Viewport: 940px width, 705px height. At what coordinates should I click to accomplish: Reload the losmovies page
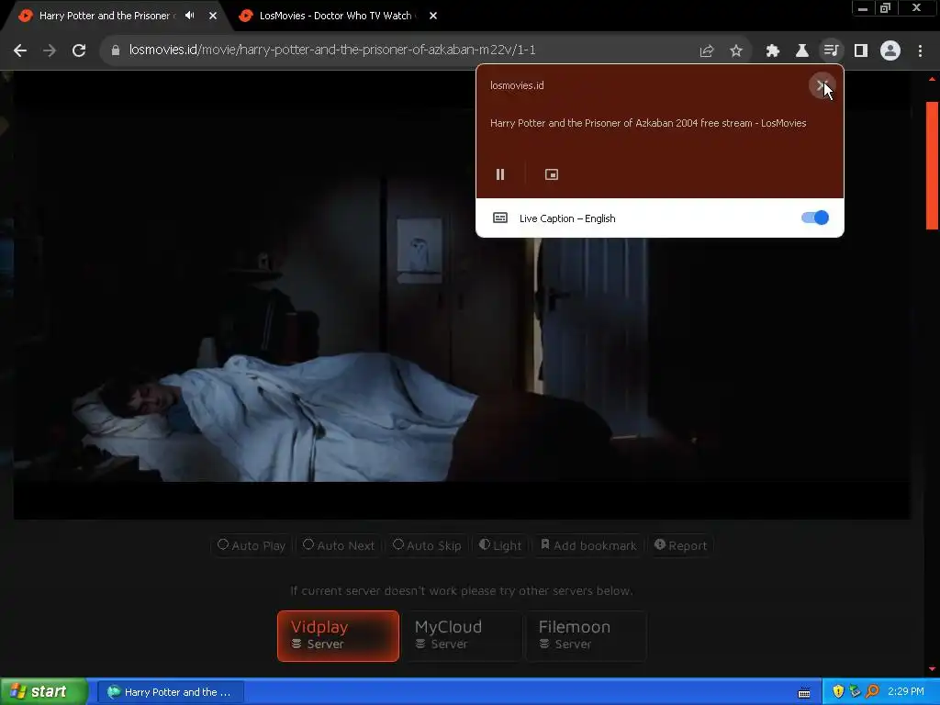(79, 51)
